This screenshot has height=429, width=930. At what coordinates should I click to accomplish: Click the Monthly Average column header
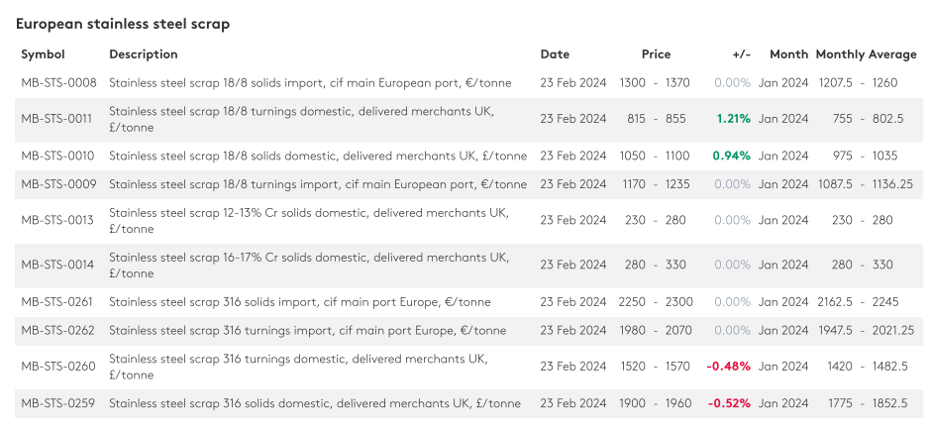pyautogui.click(x=866, y=54)
